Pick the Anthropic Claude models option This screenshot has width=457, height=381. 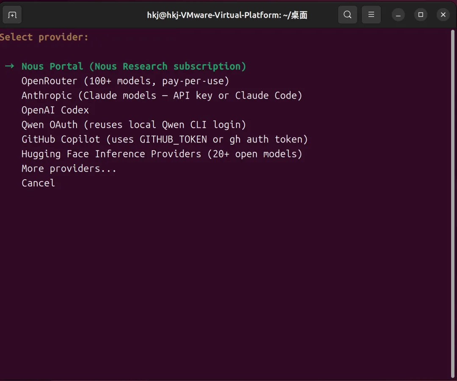pyautogui.click(x=162, y=96)
